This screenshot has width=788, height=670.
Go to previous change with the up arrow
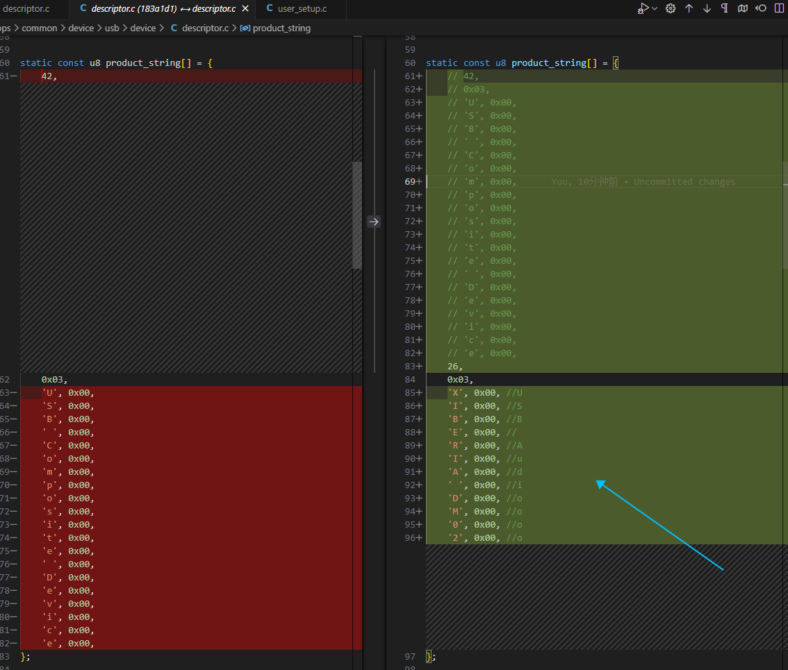[x=689, y=8]
